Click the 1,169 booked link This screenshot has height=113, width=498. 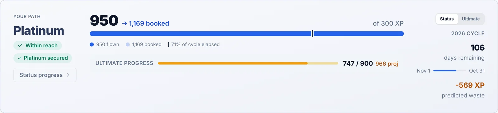(x=145, y=23)
